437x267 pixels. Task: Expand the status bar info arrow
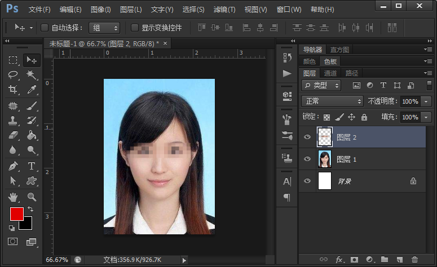pos(184,260)
